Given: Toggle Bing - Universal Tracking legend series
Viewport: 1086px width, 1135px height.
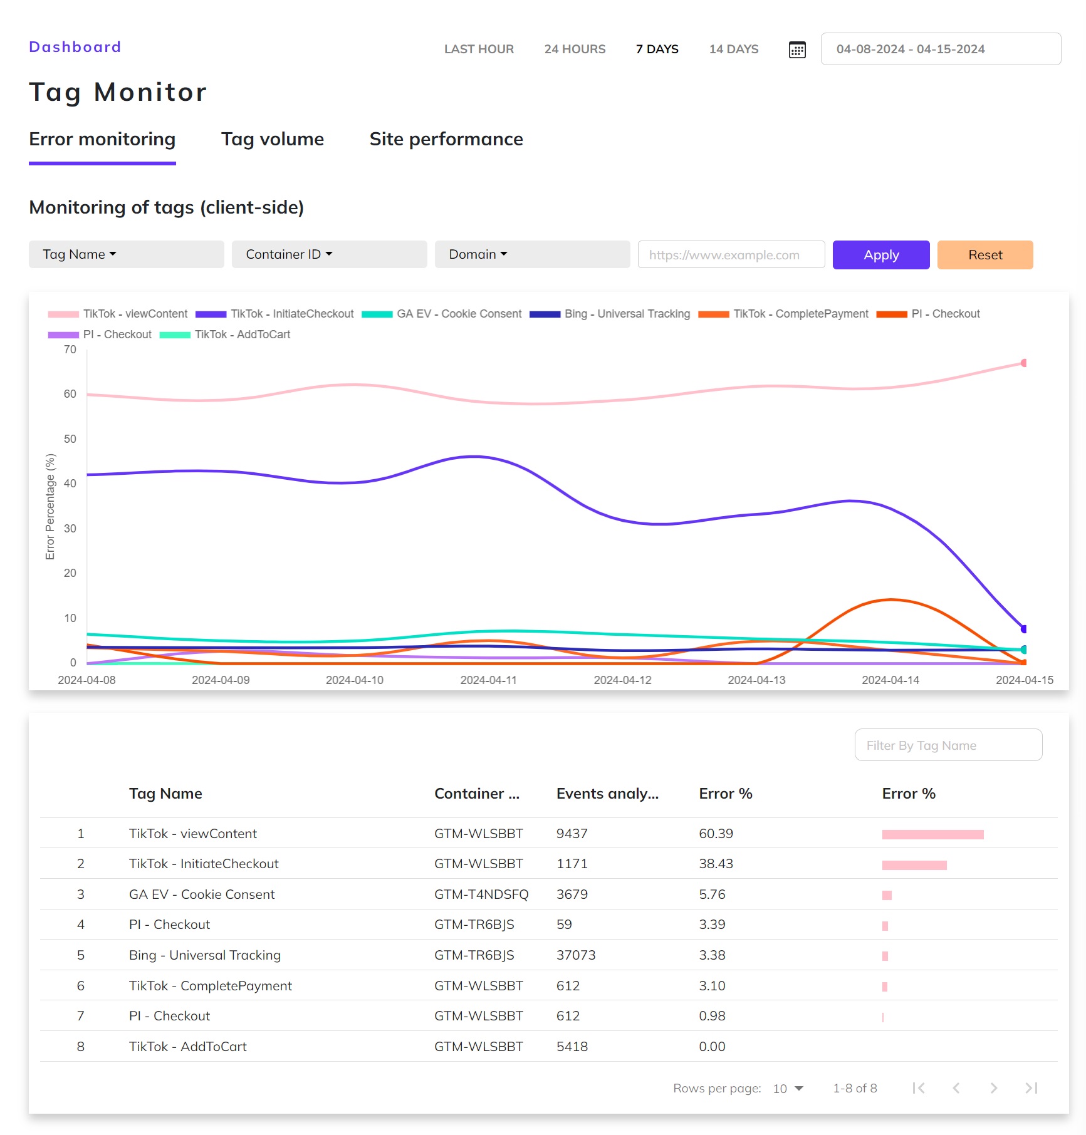Looking at the screenshot, I should (610, 314).
